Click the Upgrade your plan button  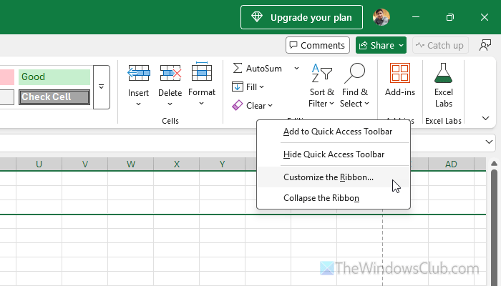[x=301, y=17]
